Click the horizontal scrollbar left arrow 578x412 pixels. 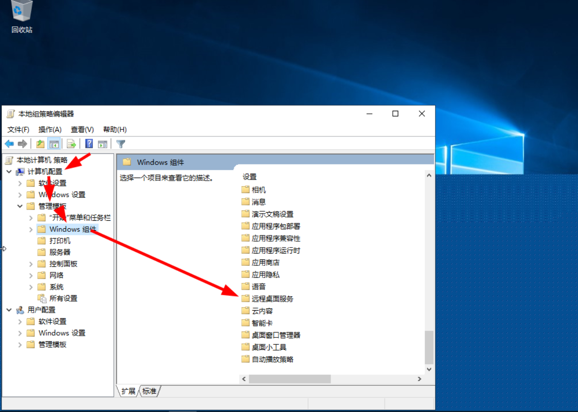point(244,379)
